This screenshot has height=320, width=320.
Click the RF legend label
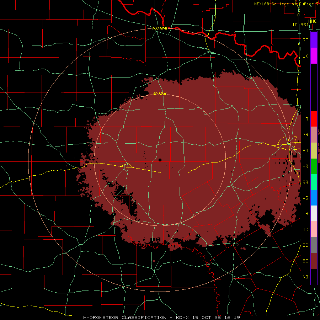click(305, 40)
